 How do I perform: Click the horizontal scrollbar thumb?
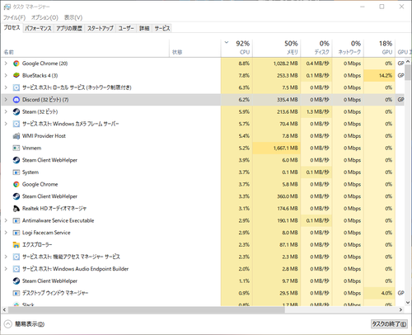(147, 310)
